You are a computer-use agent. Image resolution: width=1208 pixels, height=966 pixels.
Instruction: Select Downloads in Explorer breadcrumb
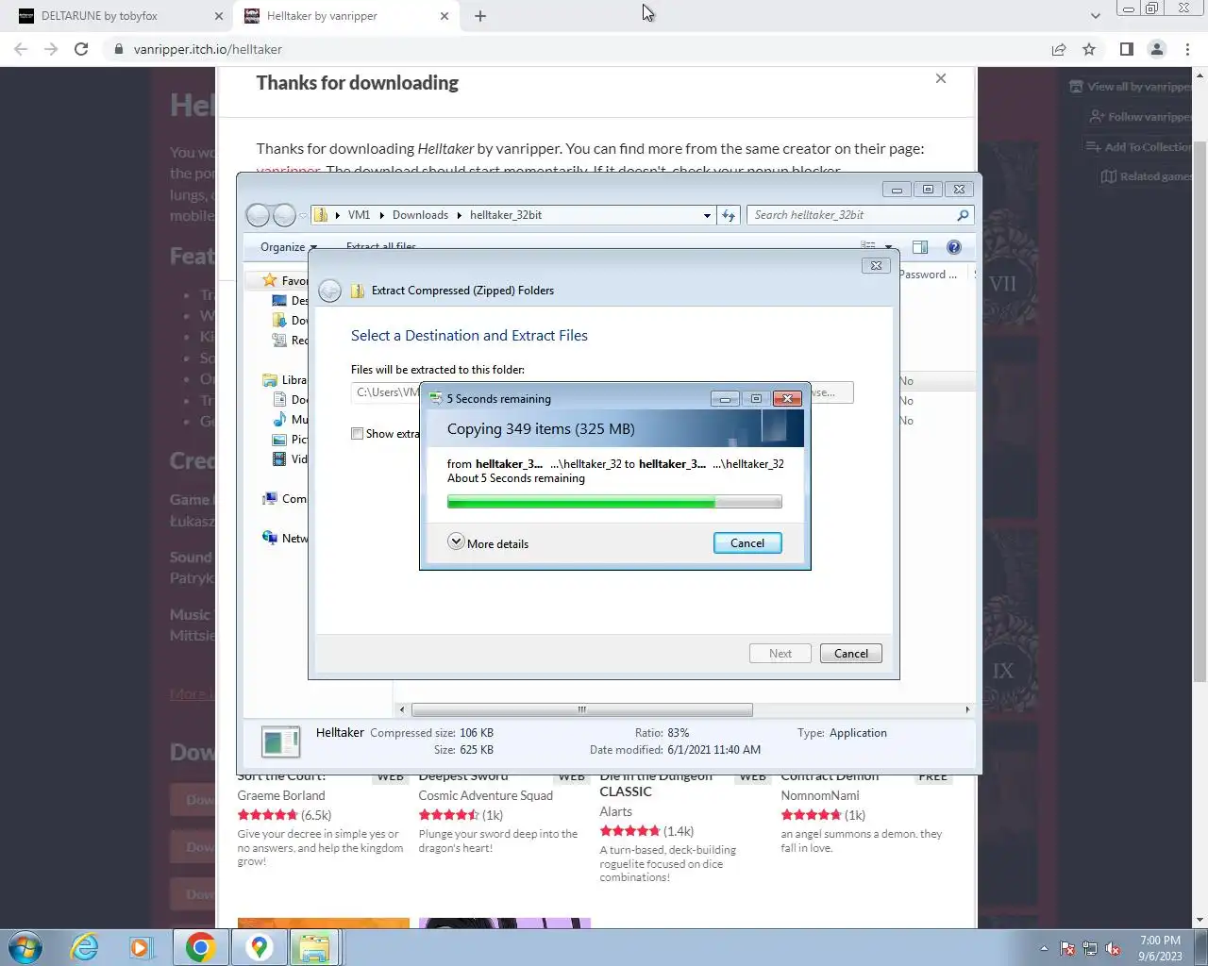pos(420,215)
